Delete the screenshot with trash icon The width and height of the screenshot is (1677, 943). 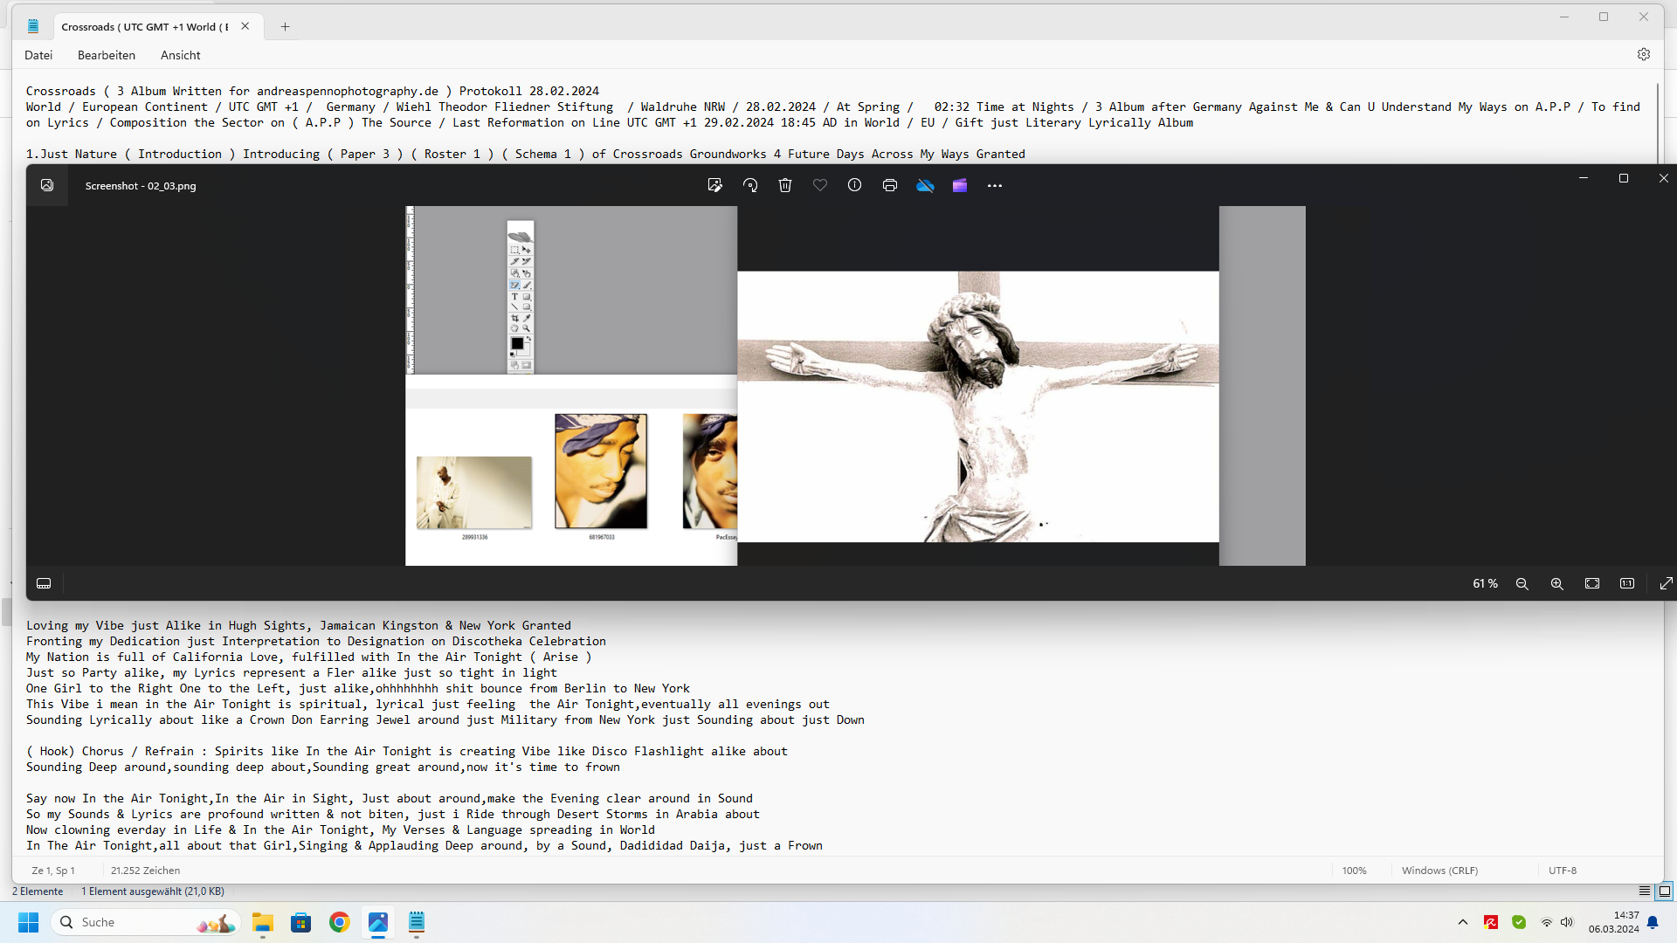click(785, 185)
